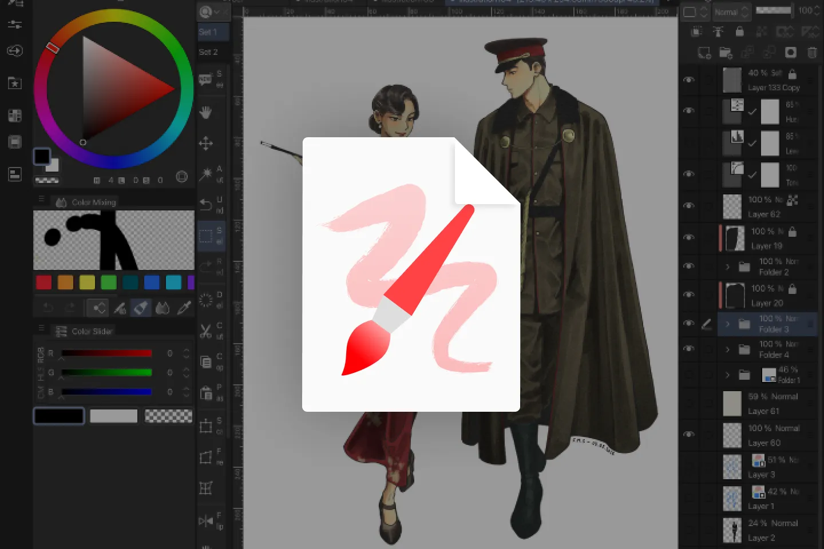Viewport: 824px width, 549px height.
Task: Open the sliders settings icon in left sidebar
Action: coord(15,24)
